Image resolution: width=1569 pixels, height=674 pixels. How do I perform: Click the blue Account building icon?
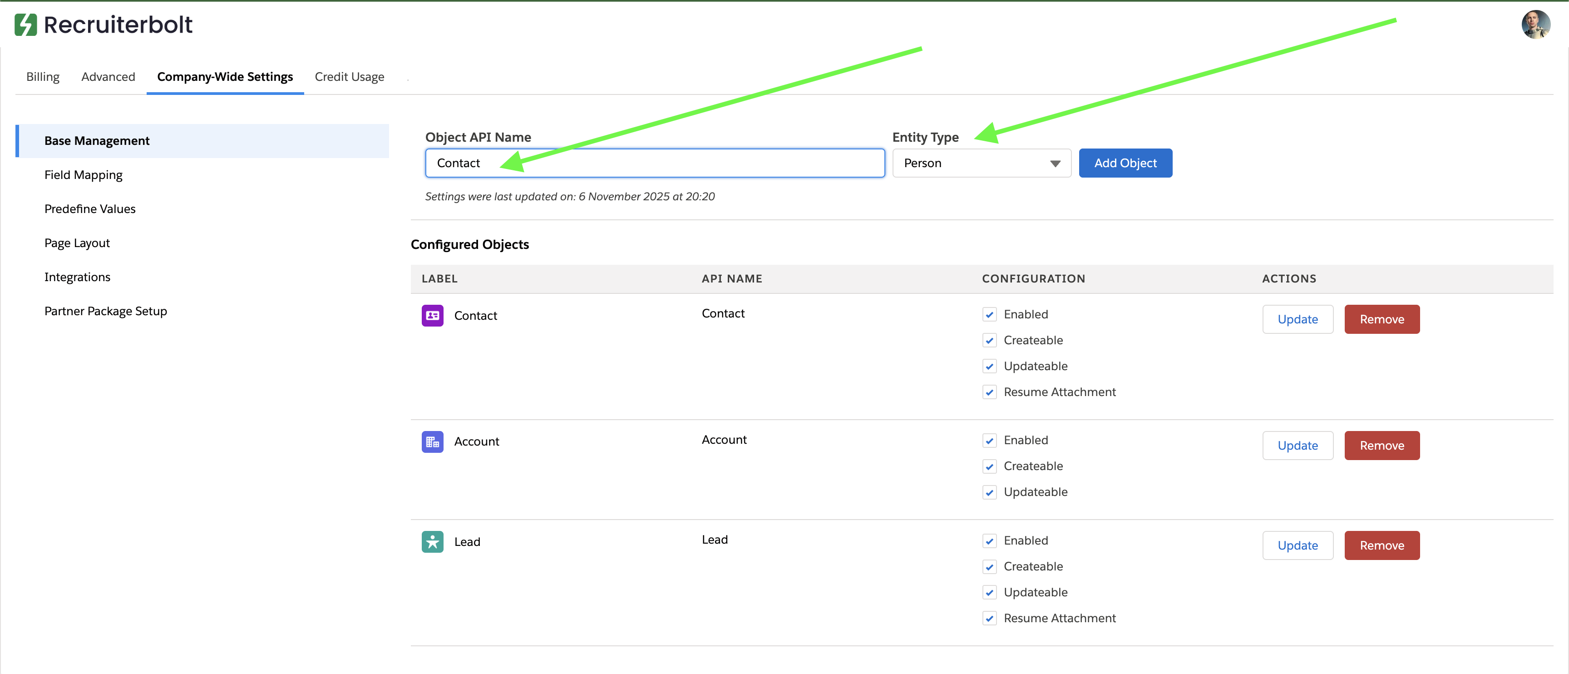coord(433,442)
